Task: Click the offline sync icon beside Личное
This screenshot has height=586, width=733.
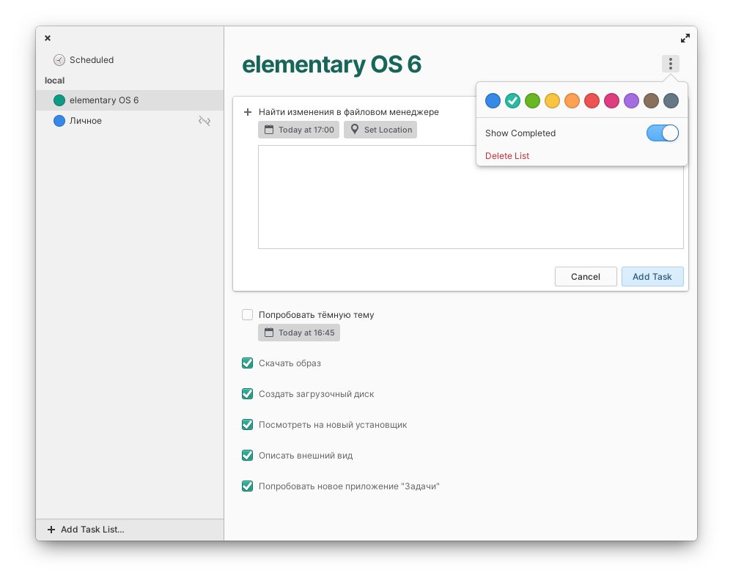Action: [x=205, y=121]
